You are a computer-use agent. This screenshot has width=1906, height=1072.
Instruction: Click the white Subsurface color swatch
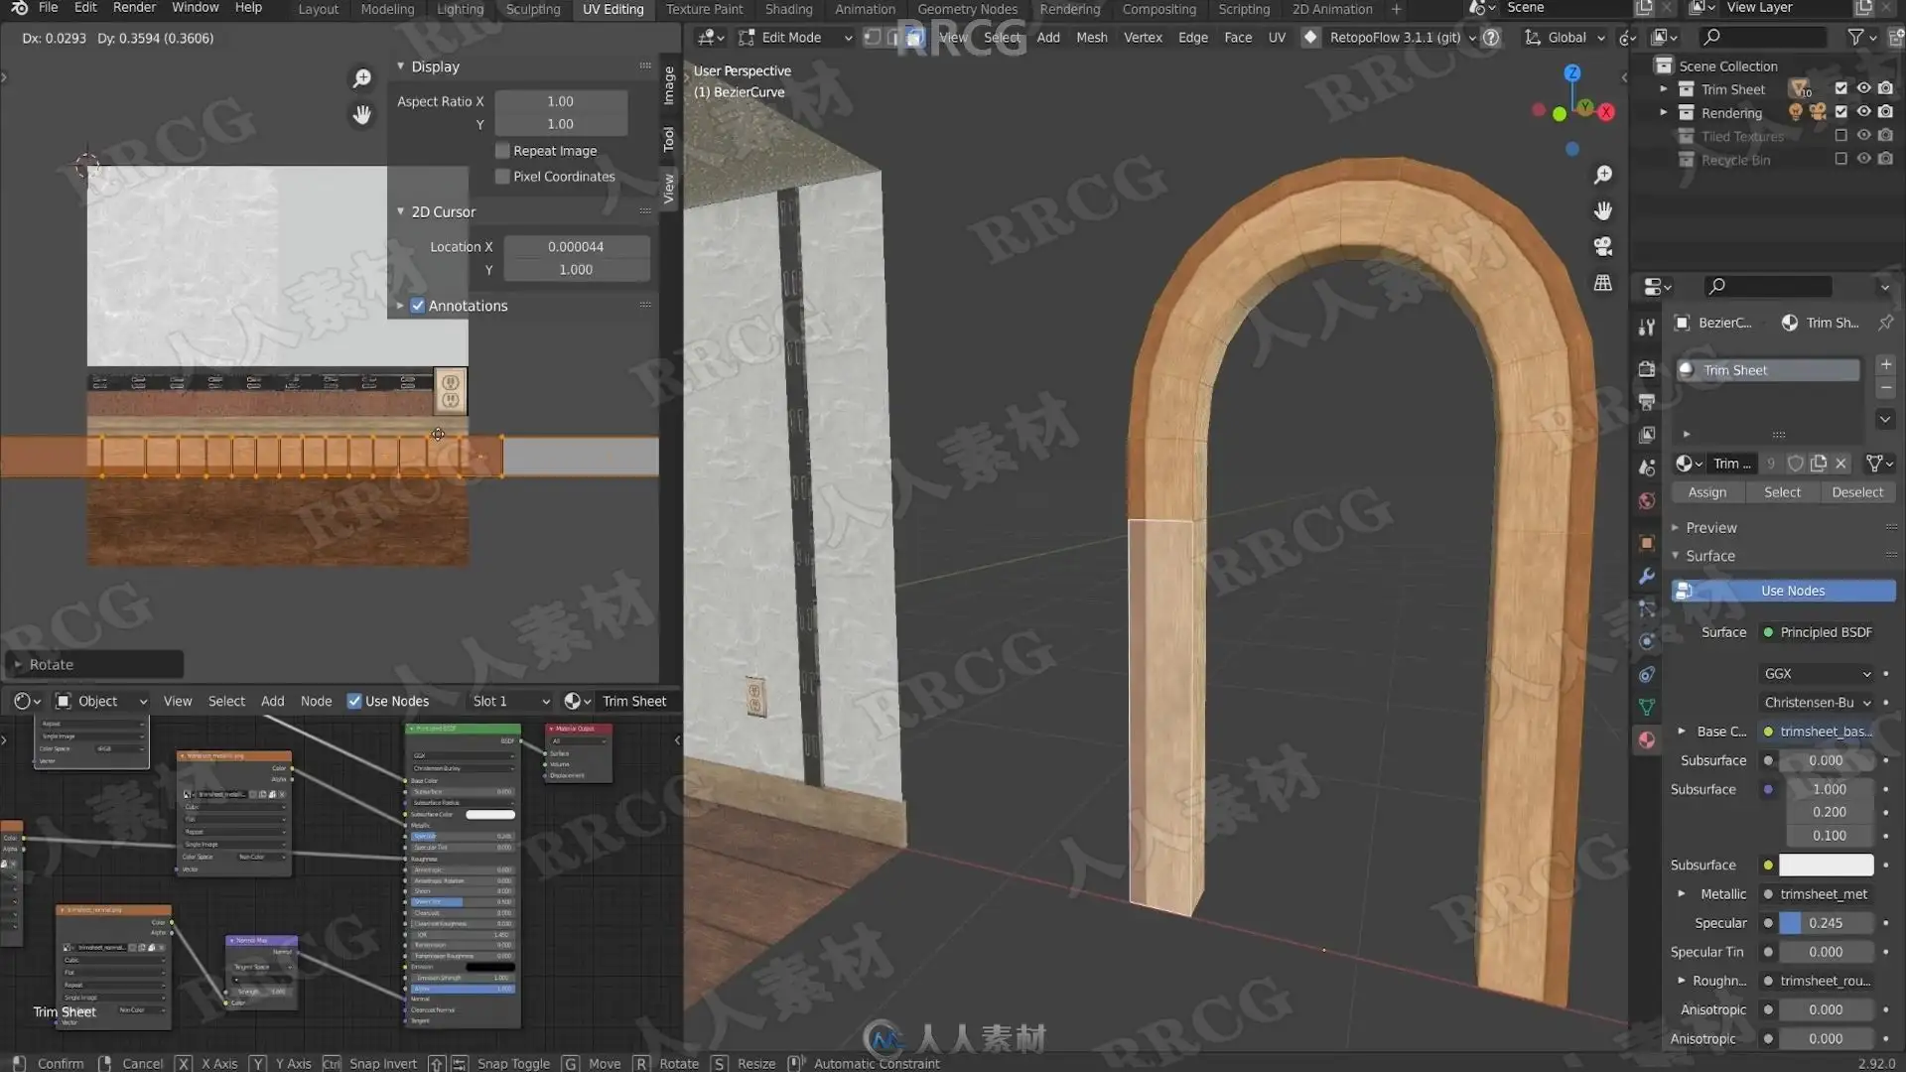(1826, 866)
